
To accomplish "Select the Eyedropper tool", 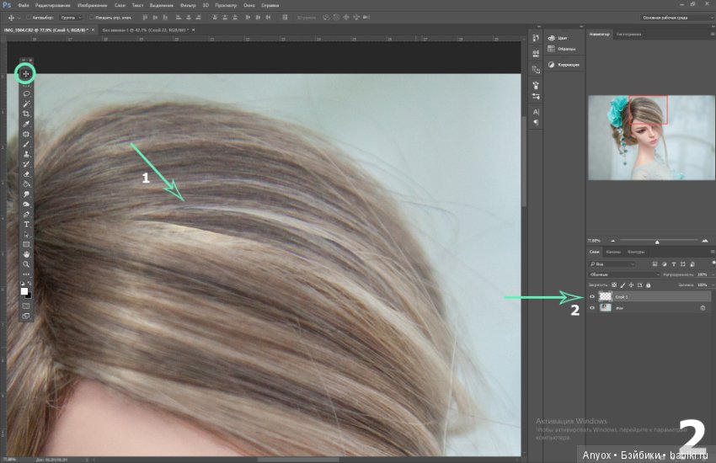I will click(26, 124).
